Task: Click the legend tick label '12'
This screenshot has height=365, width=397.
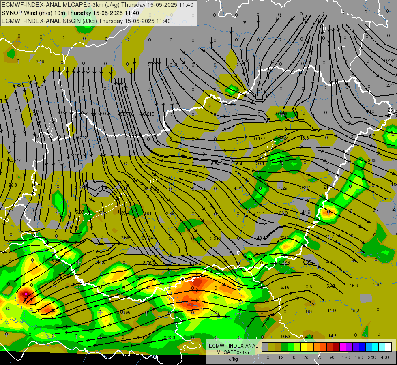Action: [x=281, y=357]
